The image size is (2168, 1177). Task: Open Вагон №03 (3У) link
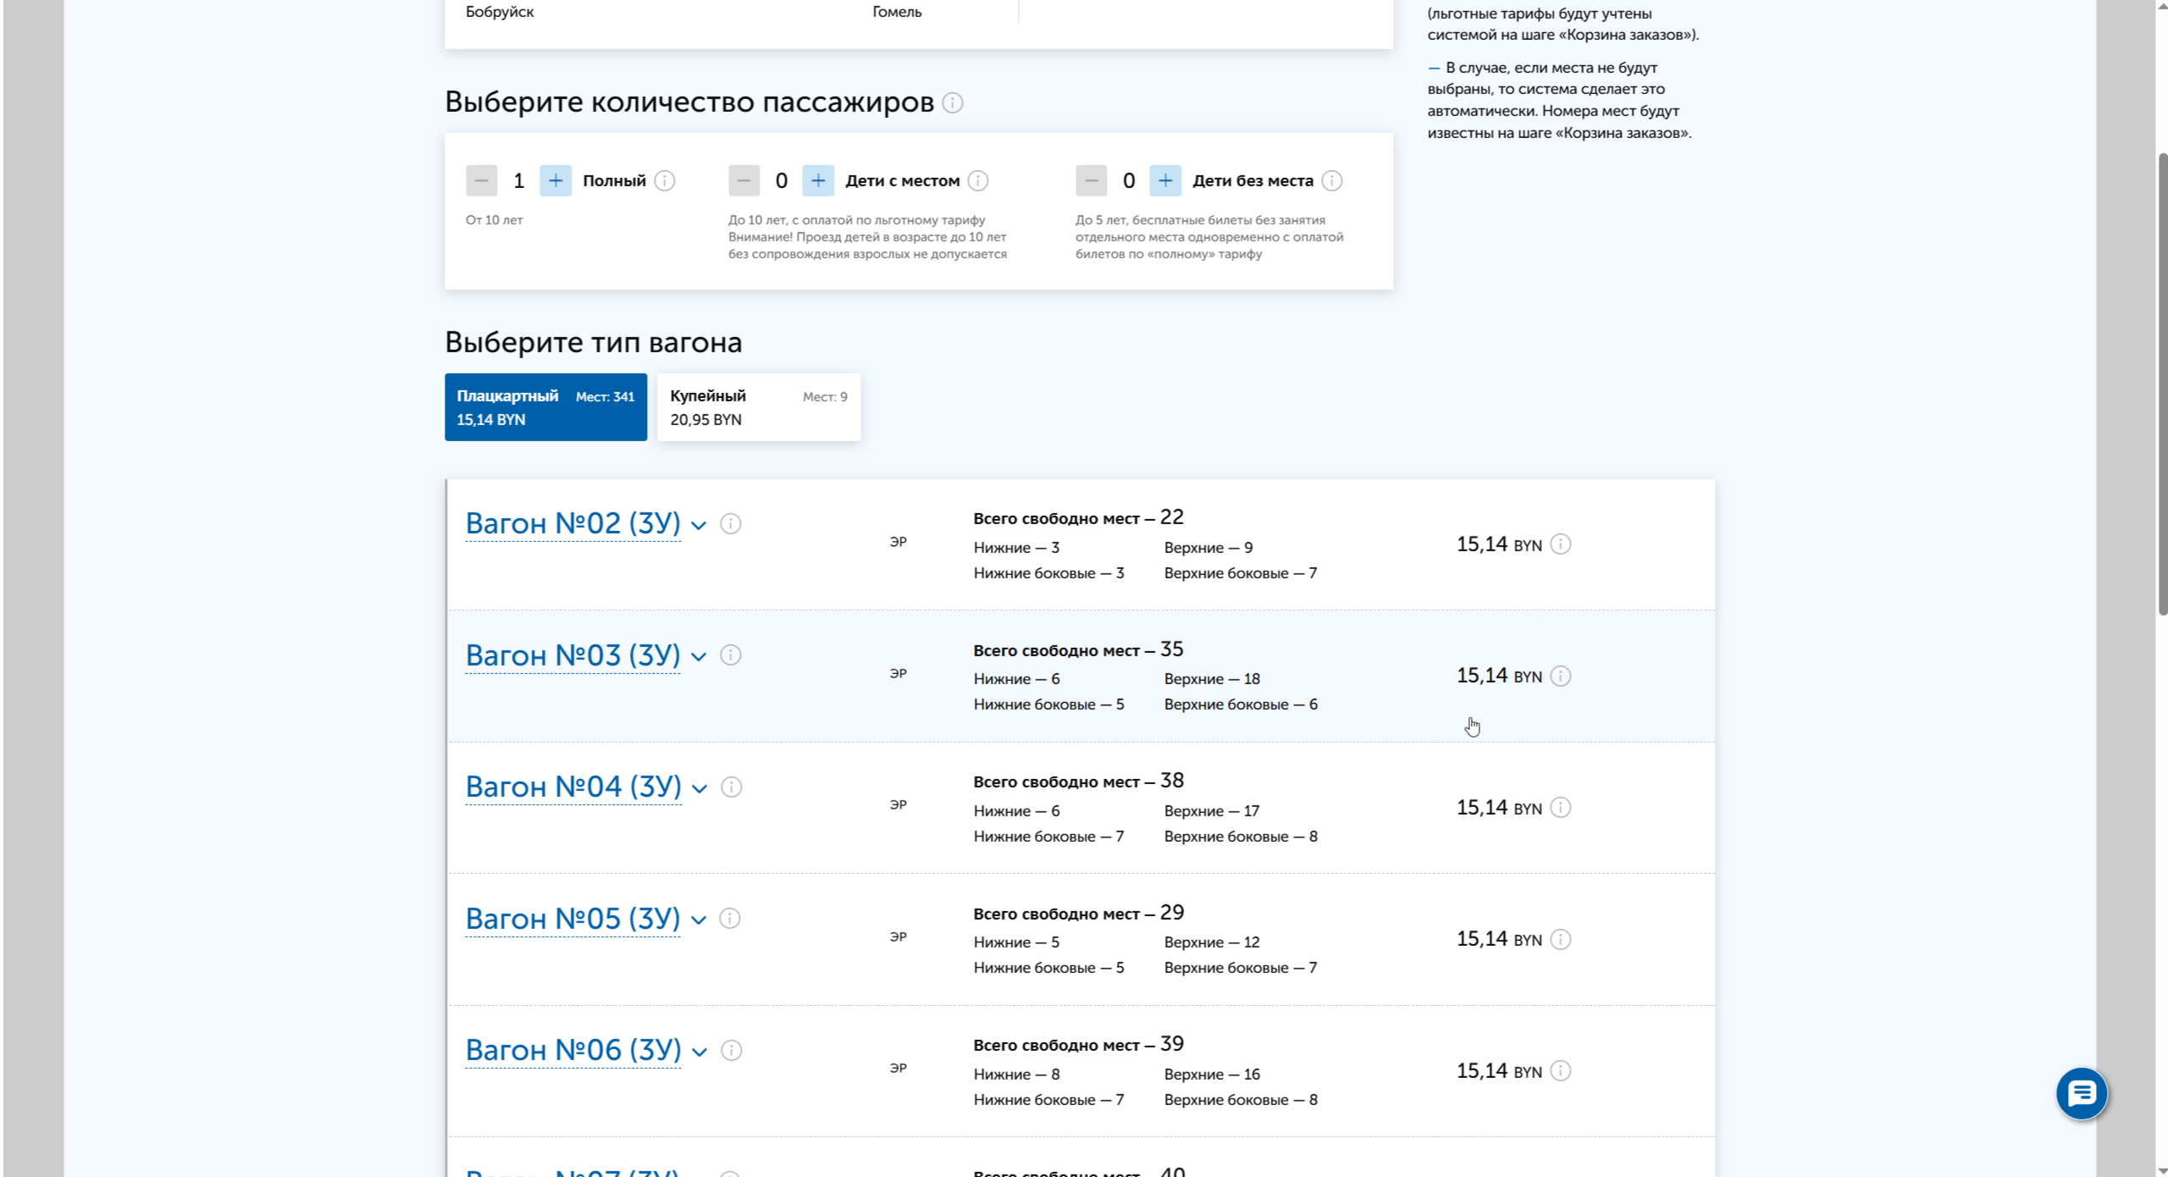(573, 655)
